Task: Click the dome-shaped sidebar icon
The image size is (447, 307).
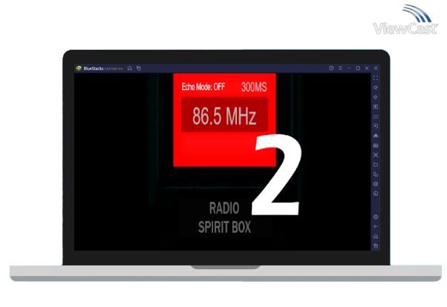Action: 376,136
